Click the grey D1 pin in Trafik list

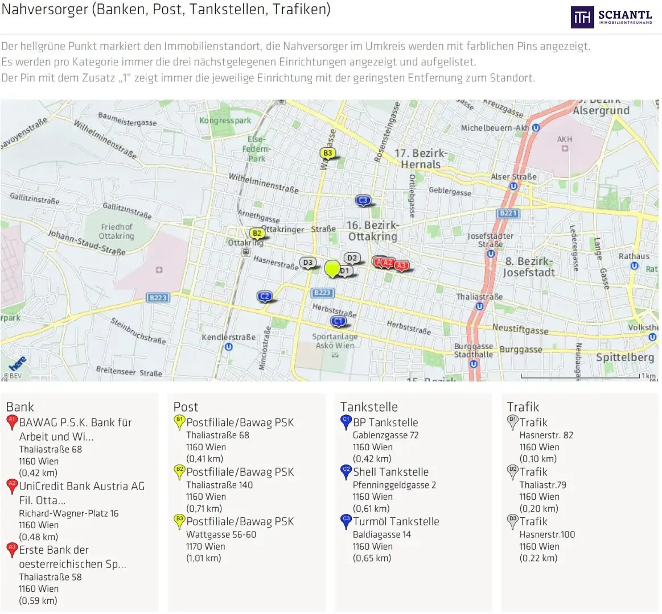point(512,423)
